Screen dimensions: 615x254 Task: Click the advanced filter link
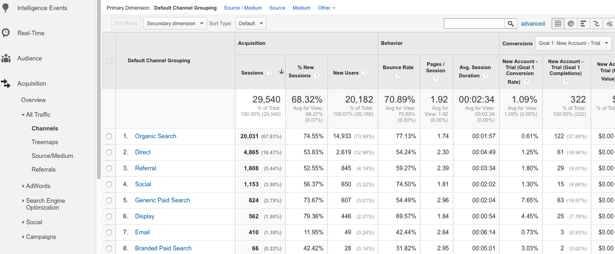click(x=533, y=24)
